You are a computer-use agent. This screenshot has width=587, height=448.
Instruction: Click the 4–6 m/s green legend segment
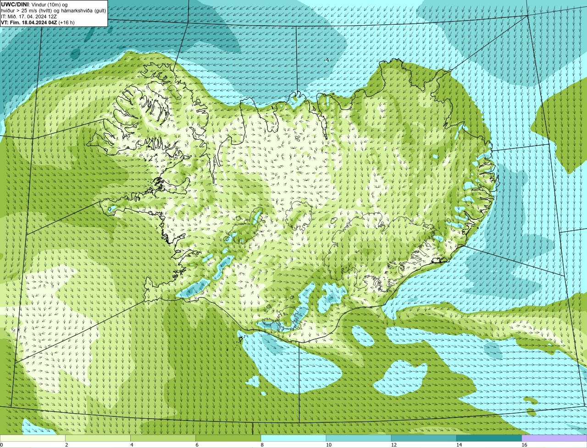point(163,438)
